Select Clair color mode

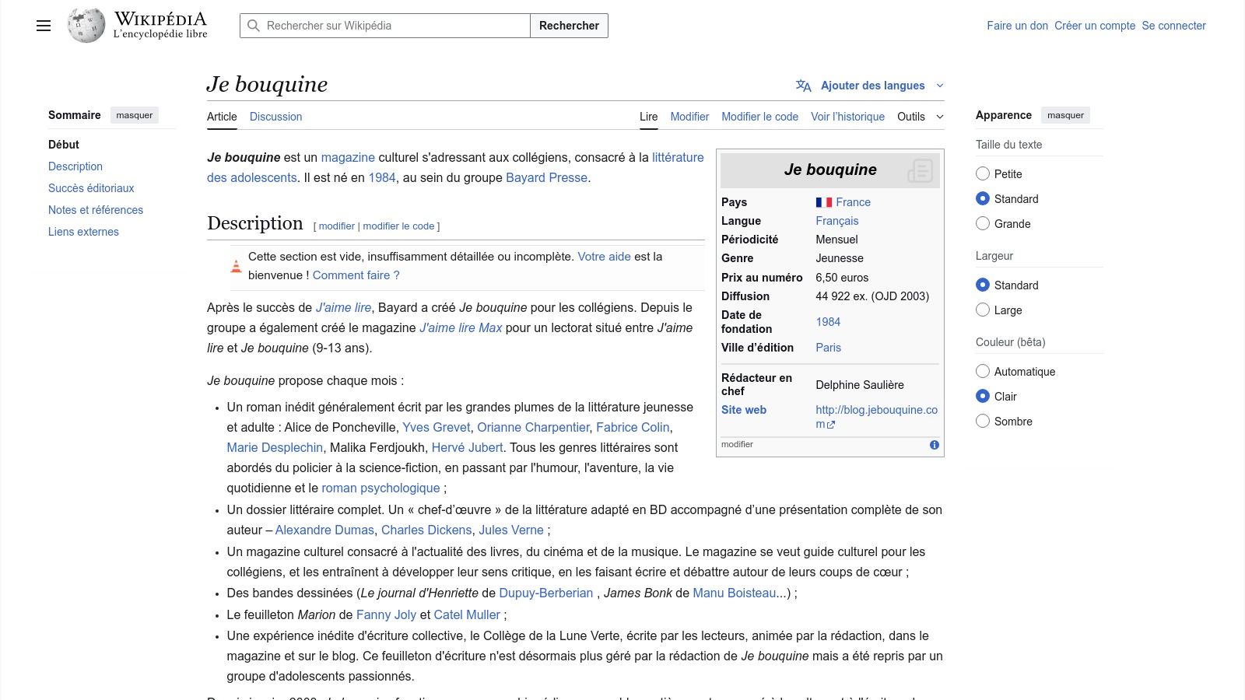(983, 397)
